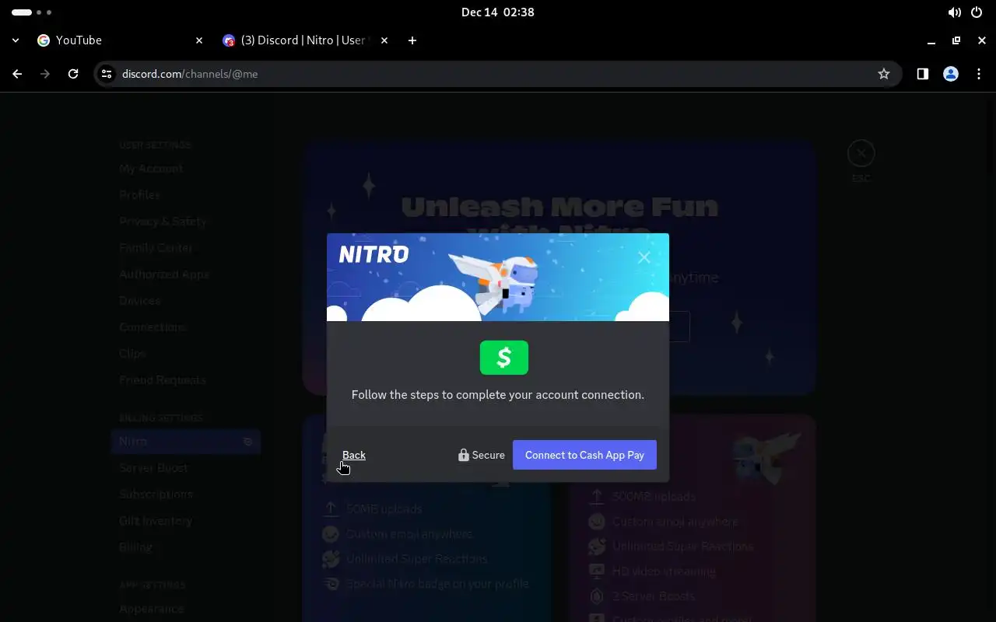996x622 pixels.
Task: View site information icon in address bar
Action: pos(107,74)
